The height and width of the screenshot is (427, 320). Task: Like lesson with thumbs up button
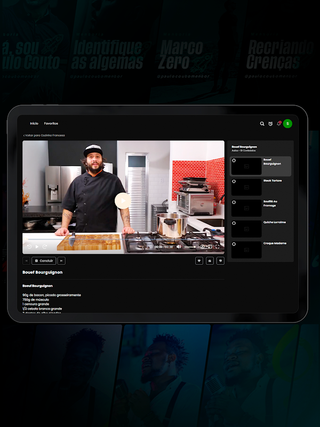(x=210, y=261)
